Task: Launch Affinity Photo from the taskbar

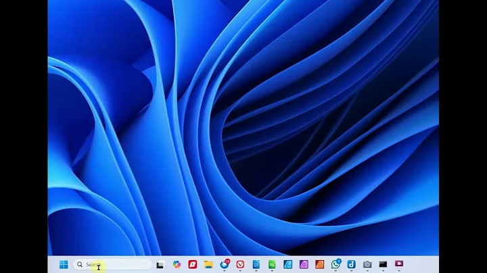Action: [x=304, y=264]
